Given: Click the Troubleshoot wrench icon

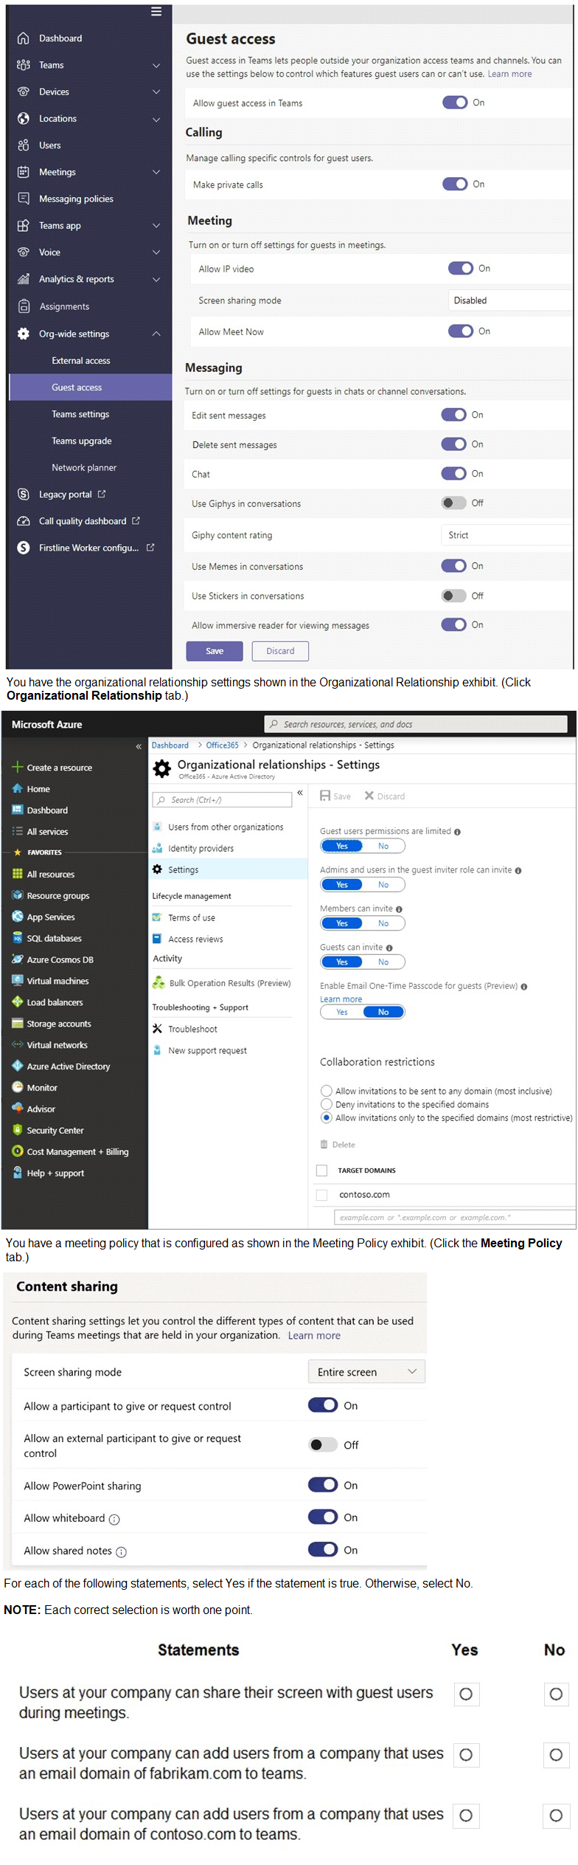Looking at the screenshot, I should click(157, 1029).
